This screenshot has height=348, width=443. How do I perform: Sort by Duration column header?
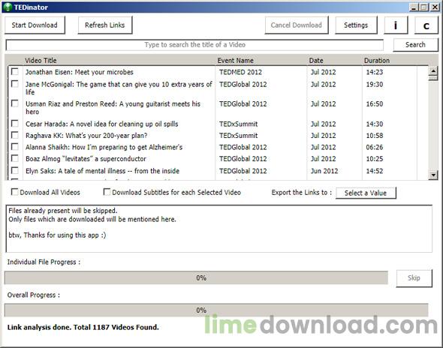(x=377, y=61)
